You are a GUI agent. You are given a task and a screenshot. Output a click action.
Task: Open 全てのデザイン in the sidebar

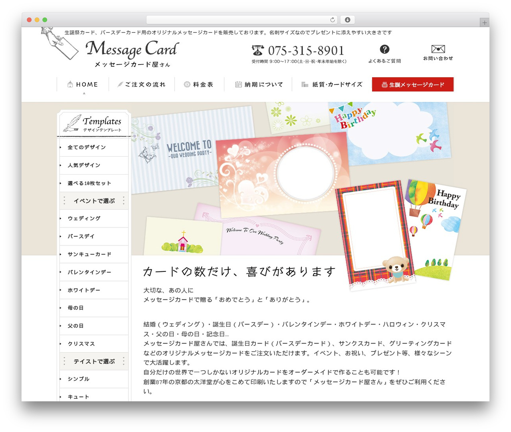[94, 147]
